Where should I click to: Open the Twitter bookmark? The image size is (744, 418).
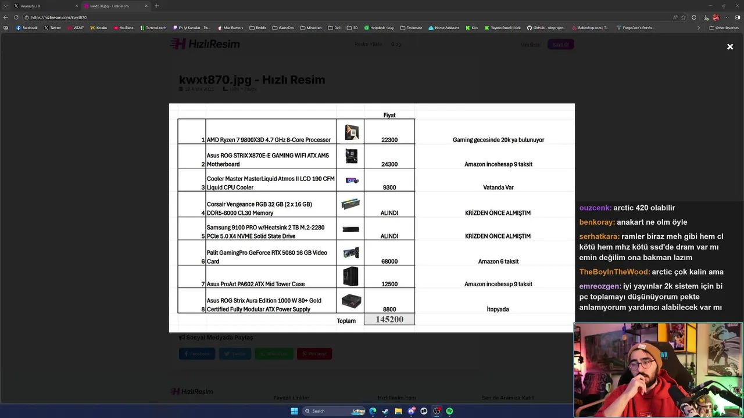click(x=52, y=28)
